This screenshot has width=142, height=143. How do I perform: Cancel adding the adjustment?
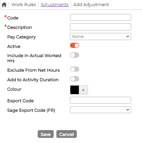pos(67,134)
